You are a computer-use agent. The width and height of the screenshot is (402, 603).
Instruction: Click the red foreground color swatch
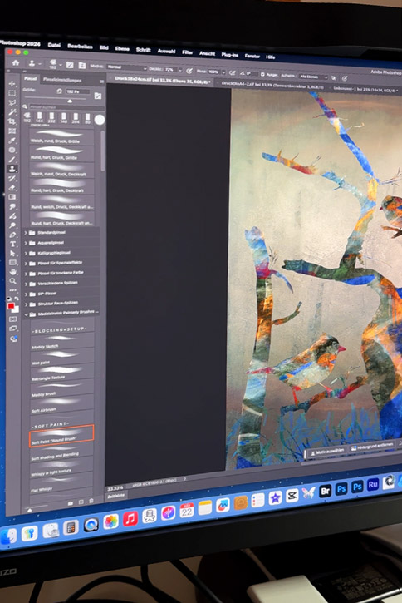(11, 306)
